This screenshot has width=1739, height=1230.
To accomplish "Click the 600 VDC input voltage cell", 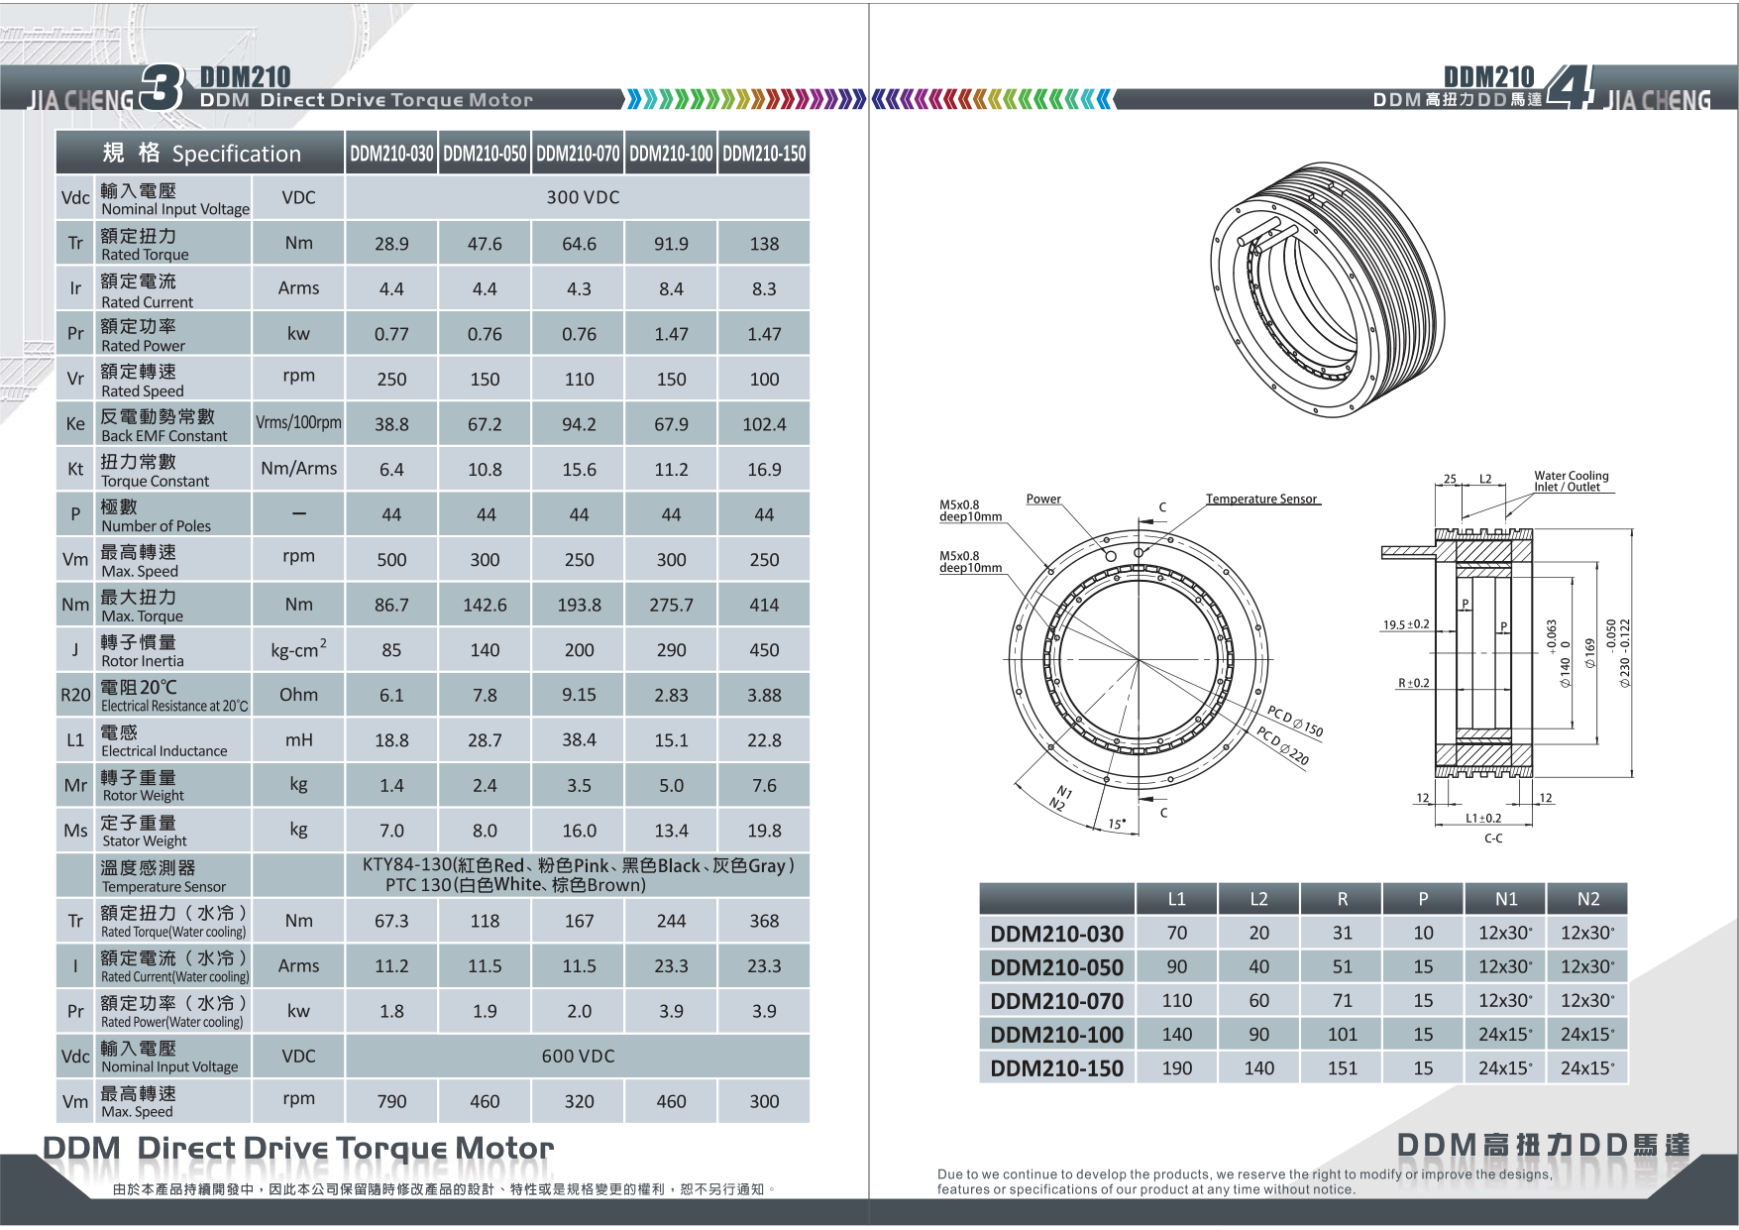I will [578, 1057].
